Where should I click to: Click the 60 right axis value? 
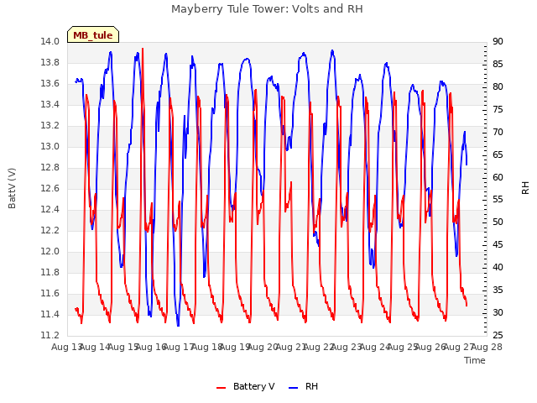[498, 177]
